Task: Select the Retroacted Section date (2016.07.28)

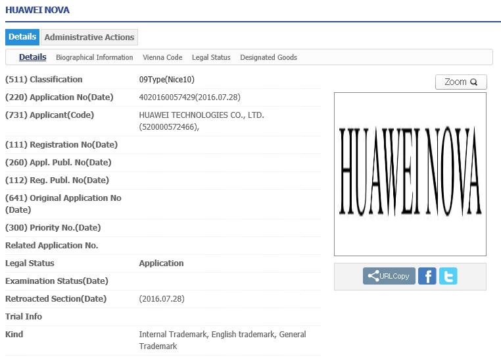Action: 162,299
